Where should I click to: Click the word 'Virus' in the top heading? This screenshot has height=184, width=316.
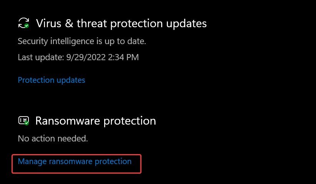pos(47,23)
